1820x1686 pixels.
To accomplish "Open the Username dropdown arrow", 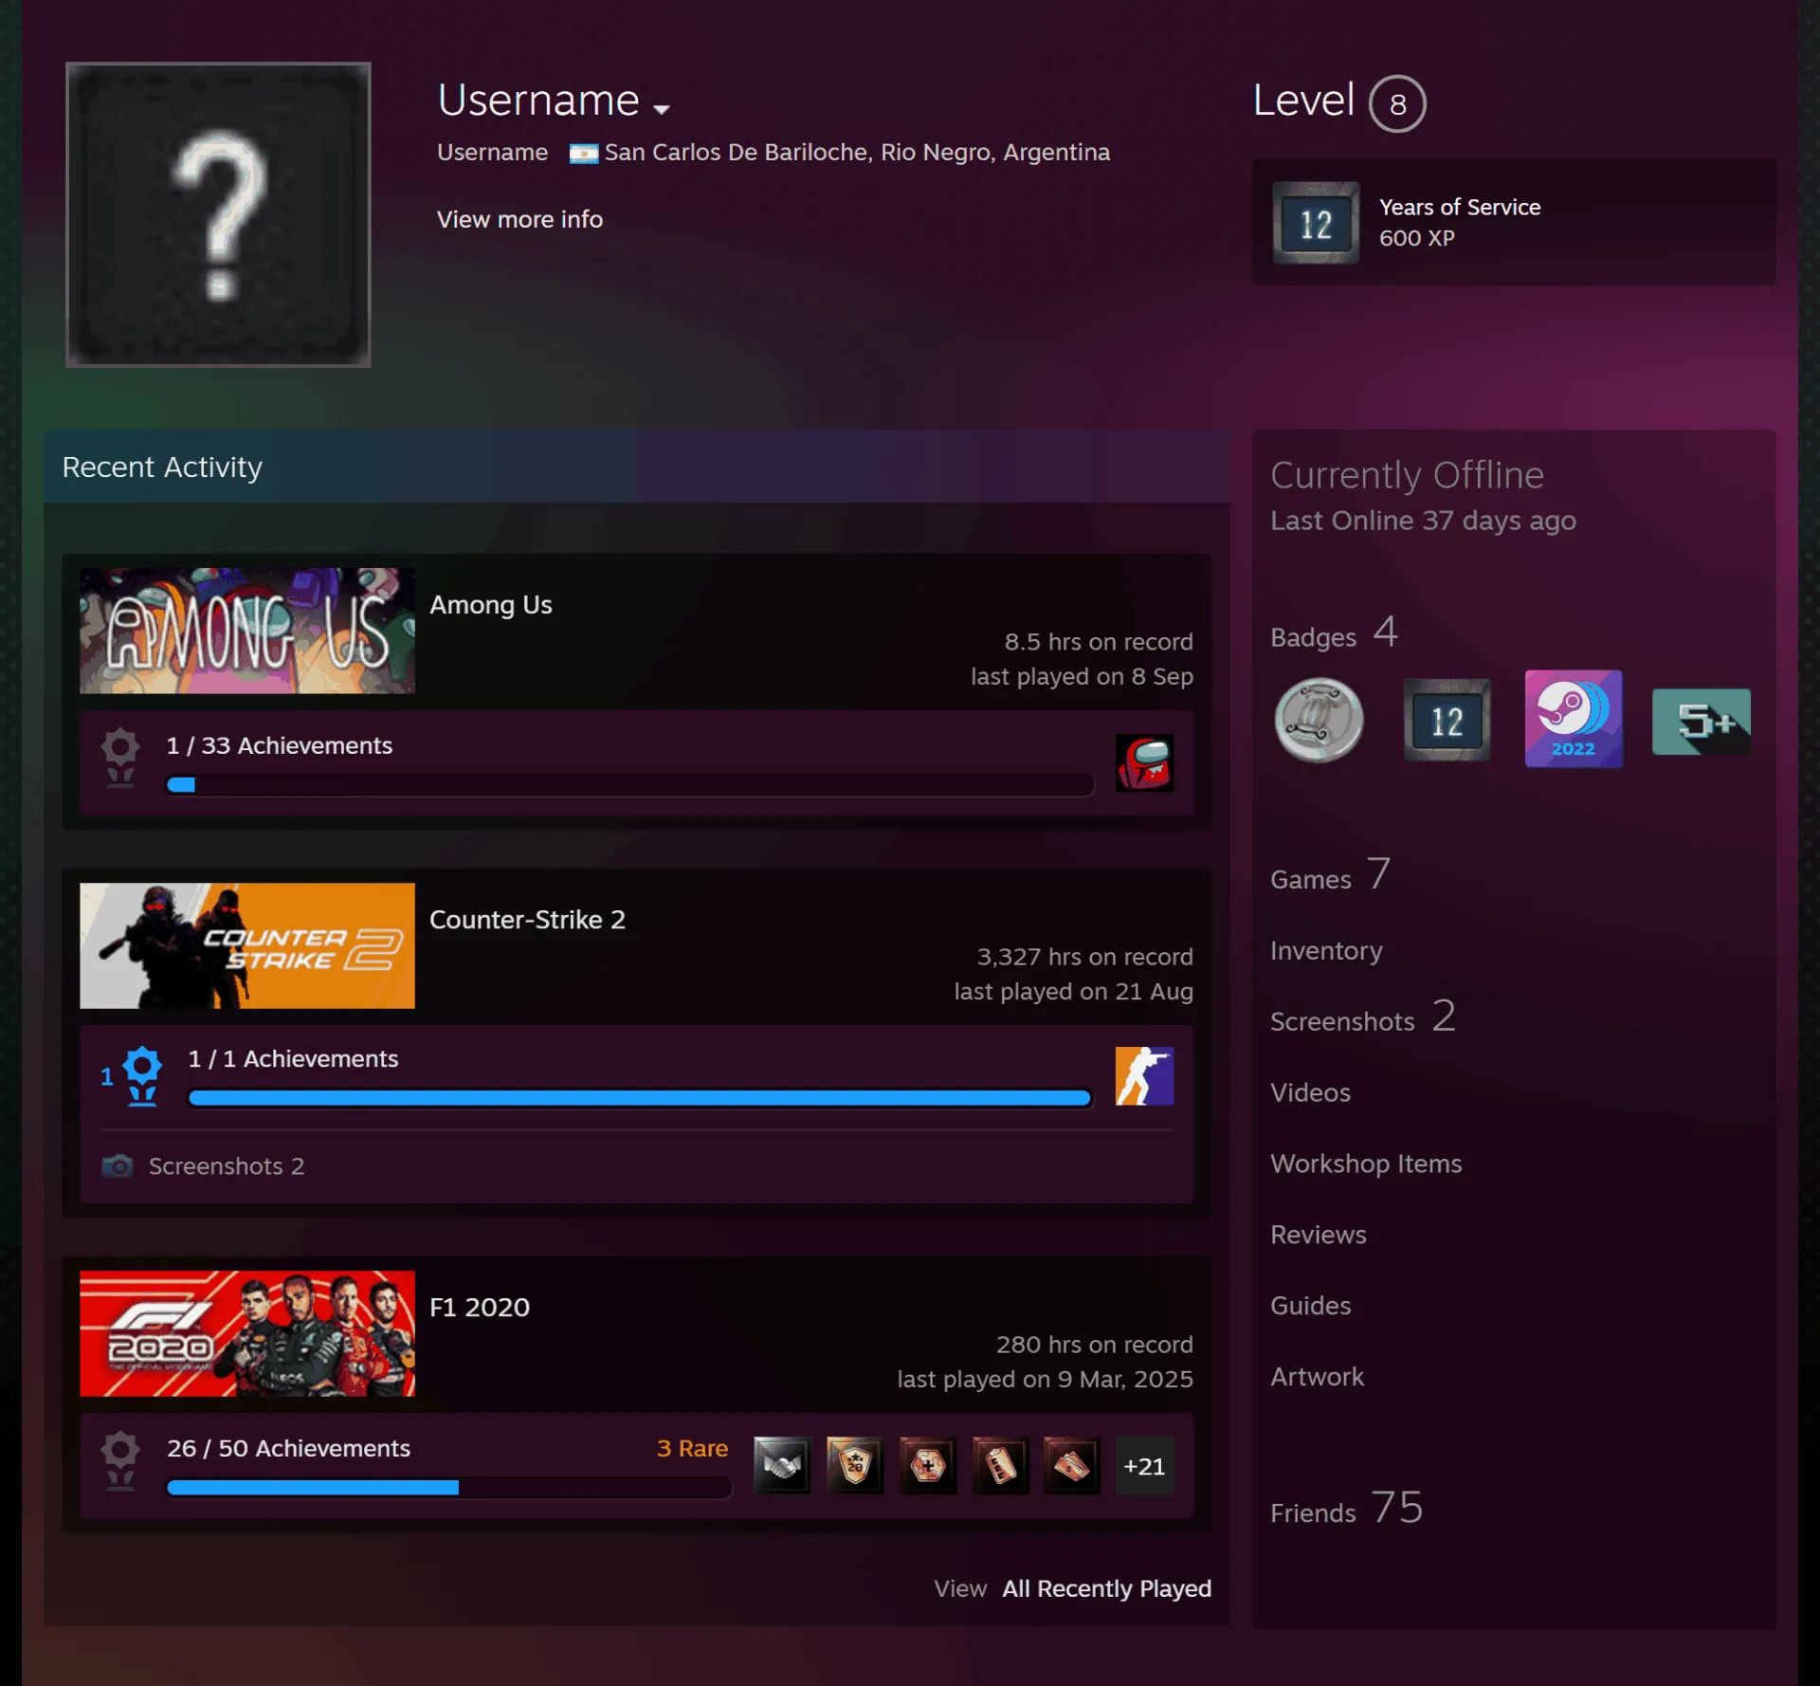I will pyautogui.click(x=662, y=109).
